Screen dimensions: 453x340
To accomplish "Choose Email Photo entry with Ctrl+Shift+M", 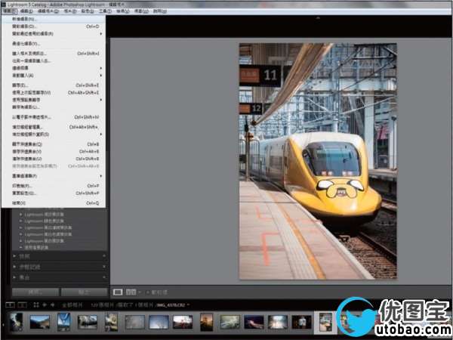I will tap(54, 117).
